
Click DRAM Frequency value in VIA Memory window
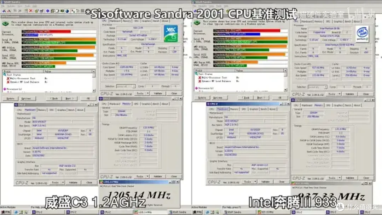[x=148, y=128]
